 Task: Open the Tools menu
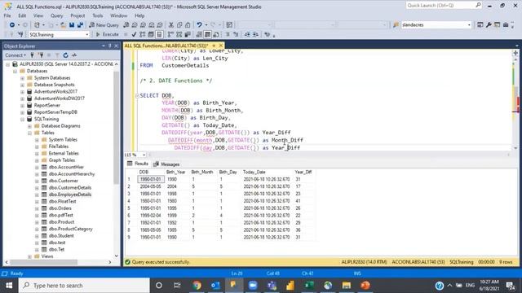pos(98,15)
